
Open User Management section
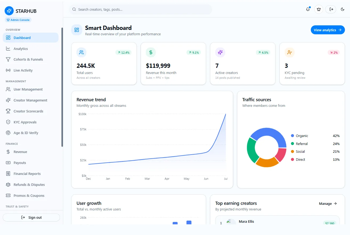30,89
